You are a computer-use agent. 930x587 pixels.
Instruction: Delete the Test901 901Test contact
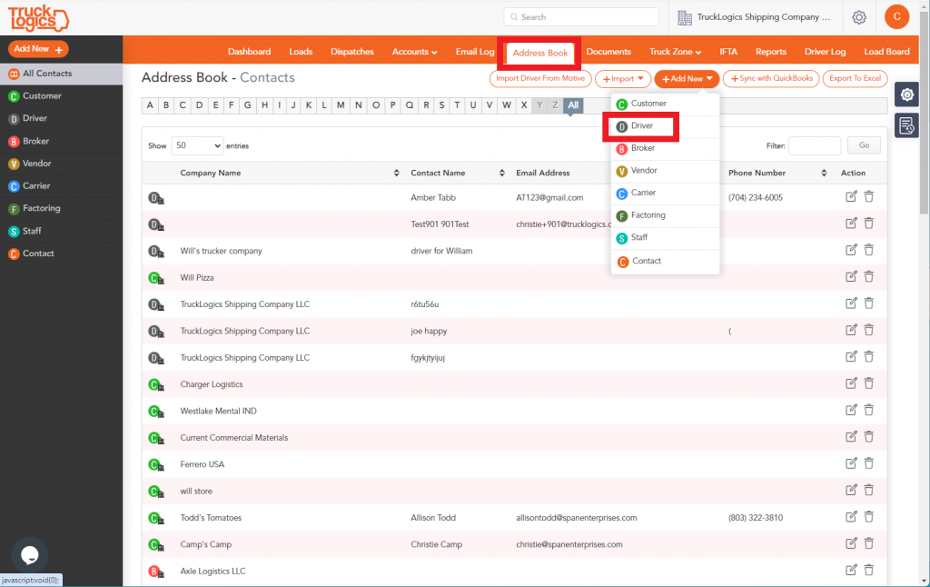(869, 224)
